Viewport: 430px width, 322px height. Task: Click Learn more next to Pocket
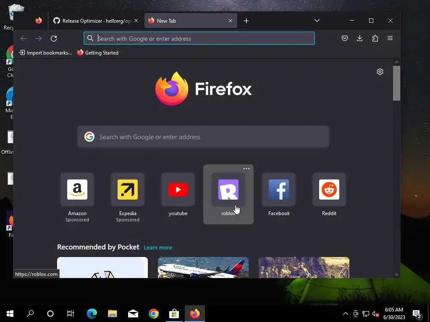coord(158,247)
